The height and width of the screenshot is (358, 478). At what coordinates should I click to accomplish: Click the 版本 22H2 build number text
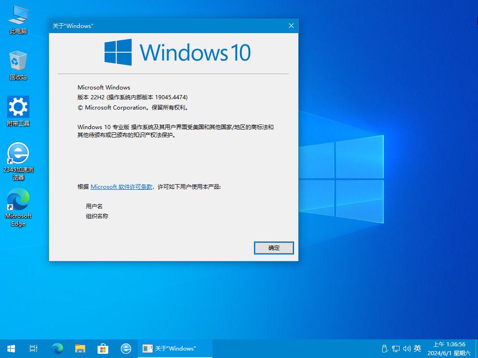click(132, 97)
